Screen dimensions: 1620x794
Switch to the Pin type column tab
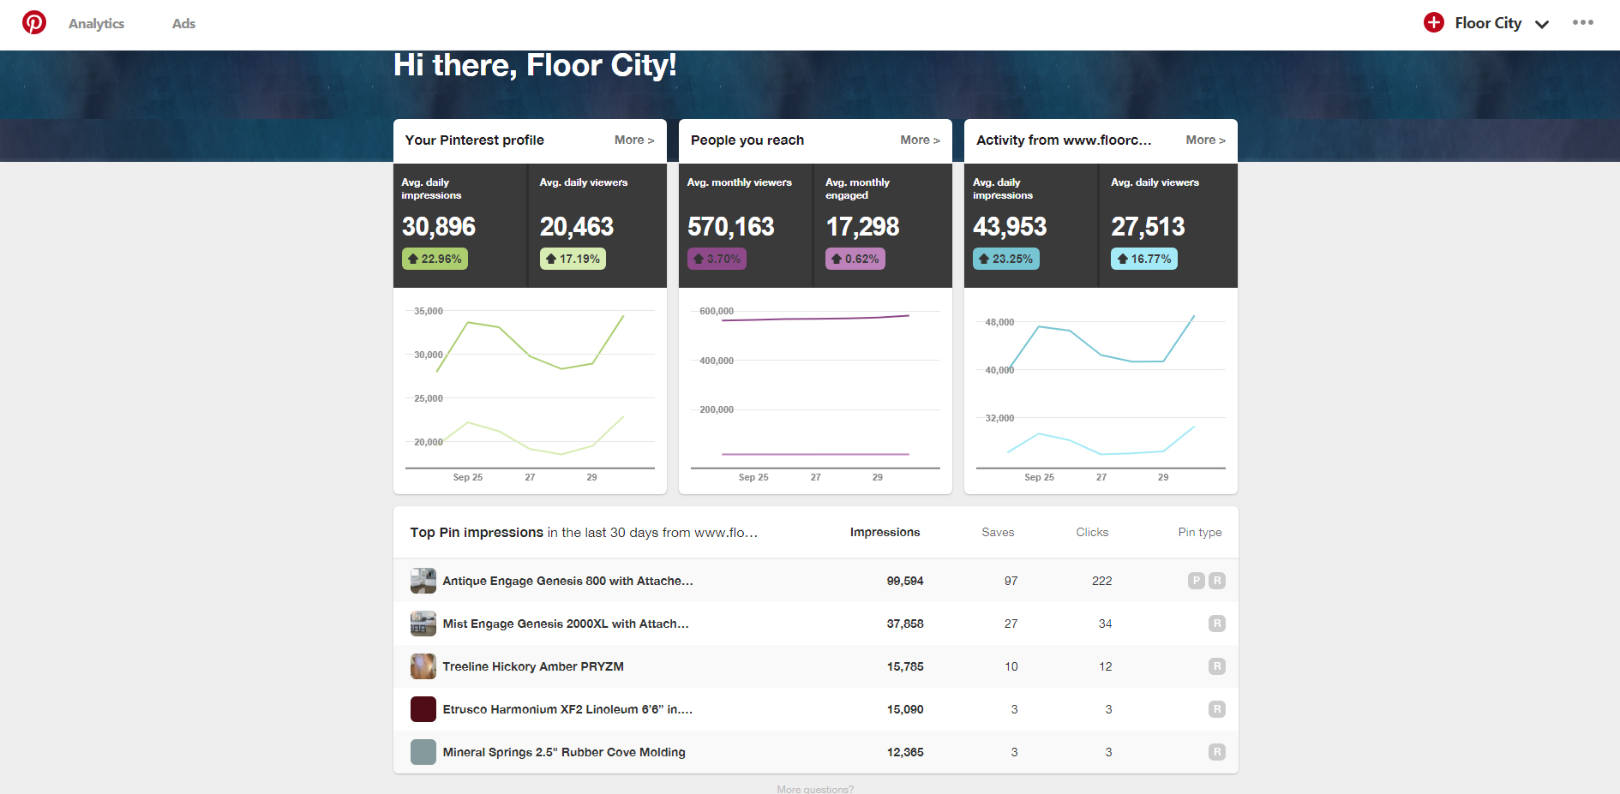[1200, 532]
